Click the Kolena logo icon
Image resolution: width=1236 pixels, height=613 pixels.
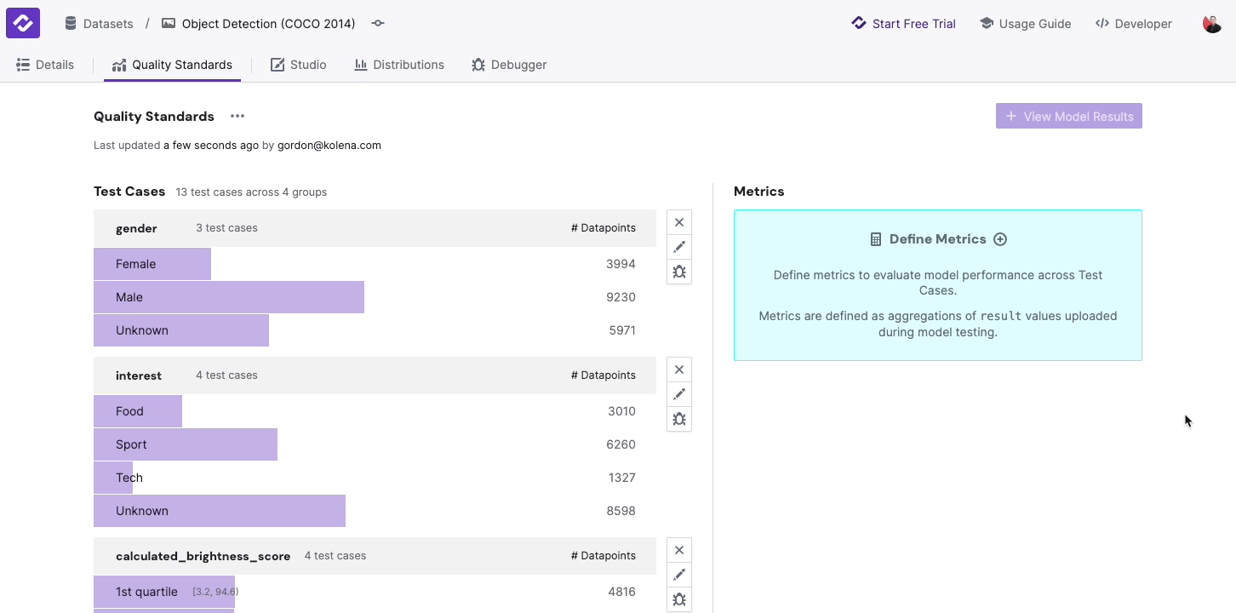(x=23, y=23)
